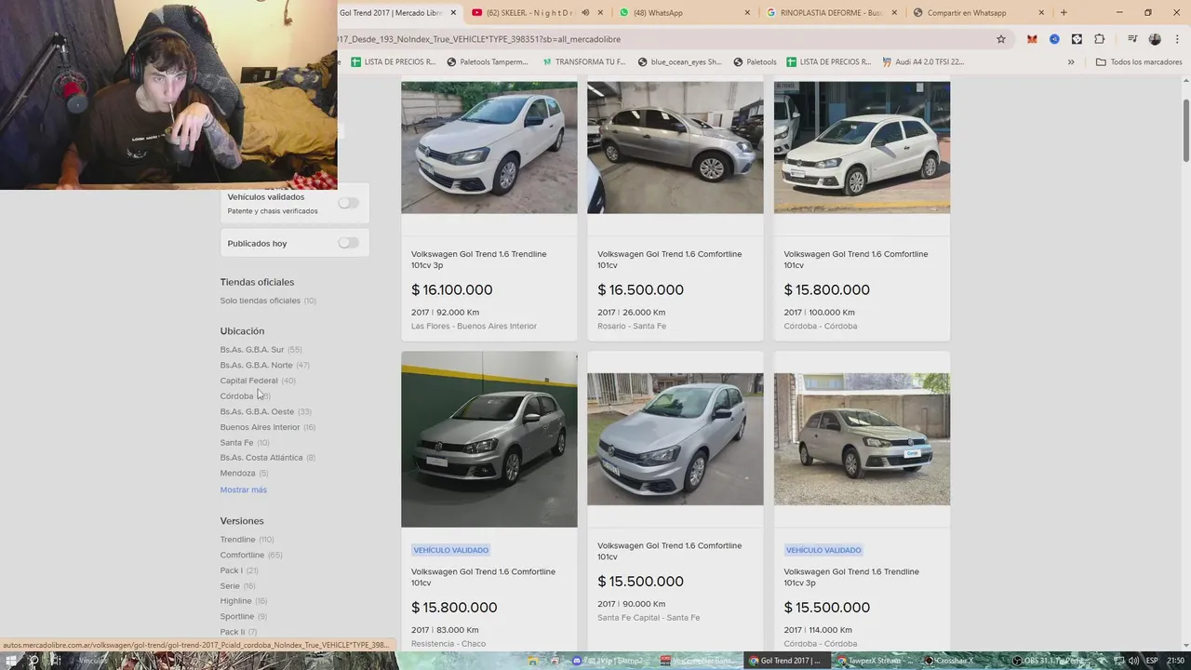Open the Santa Fe Capital car photo

676,439
